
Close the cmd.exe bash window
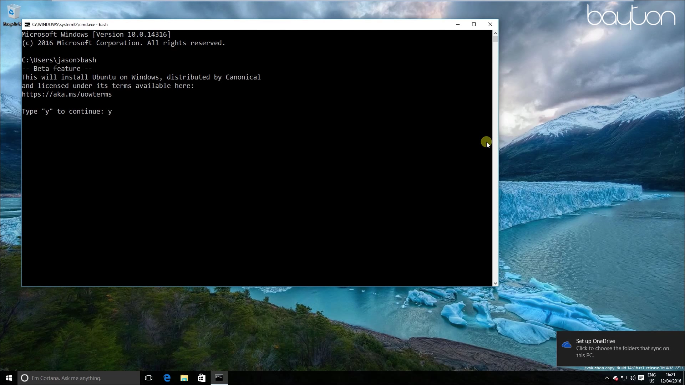pos(490,24)
